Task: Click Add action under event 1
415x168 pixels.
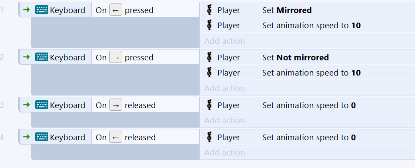Action: (224, 41)
